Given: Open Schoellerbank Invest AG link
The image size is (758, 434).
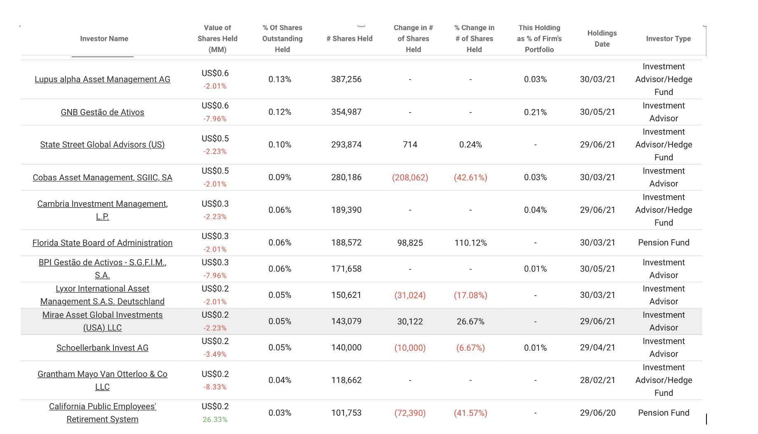Looking at the screenshot, I should point(102,348).
